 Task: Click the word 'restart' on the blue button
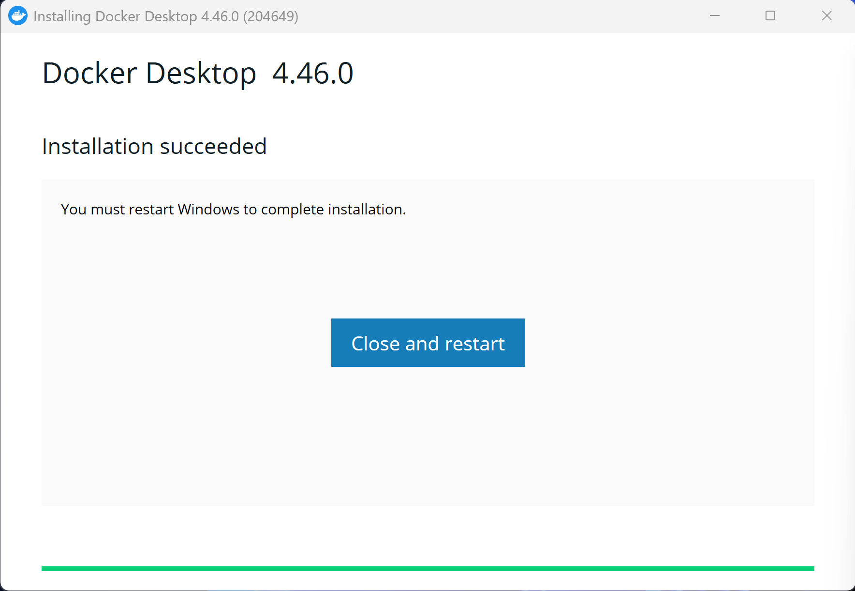[x=474, y=344]
